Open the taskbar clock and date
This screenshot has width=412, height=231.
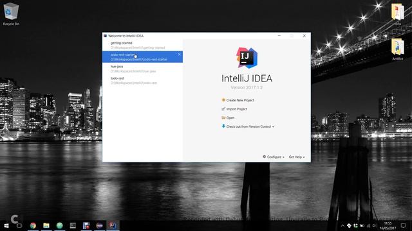click(388, 226)
